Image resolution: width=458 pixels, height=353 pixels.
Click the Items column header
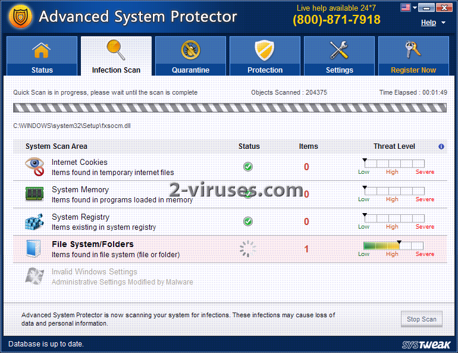tap(309, 146)
